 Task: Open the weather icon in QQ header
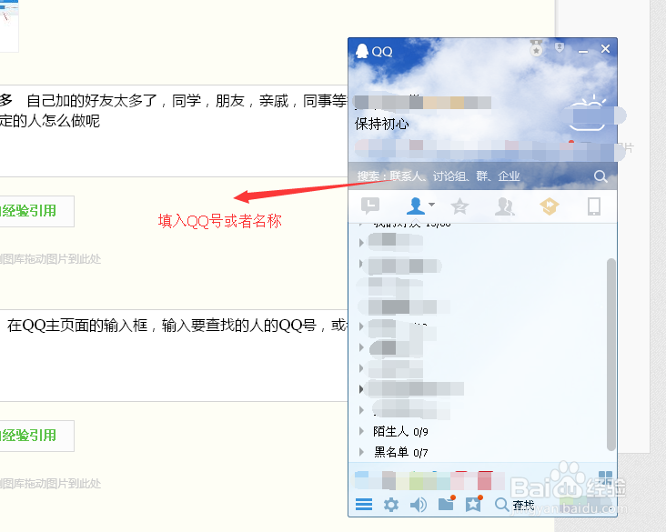coord(589,113)
